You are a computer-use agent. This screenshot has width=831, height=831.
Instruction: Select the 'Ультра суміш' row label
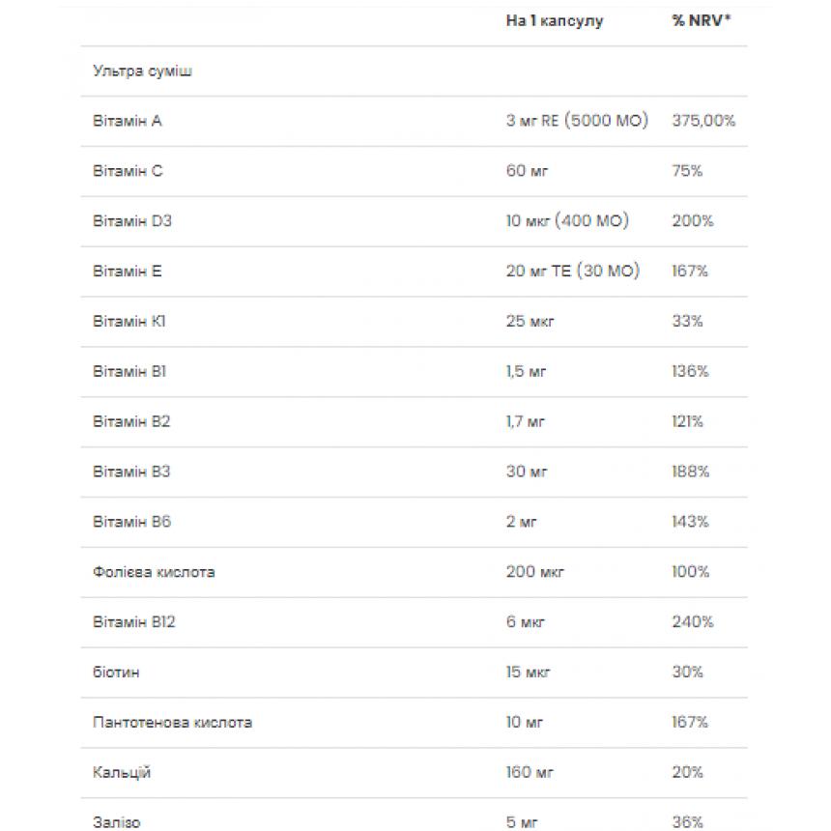[142, 71]
